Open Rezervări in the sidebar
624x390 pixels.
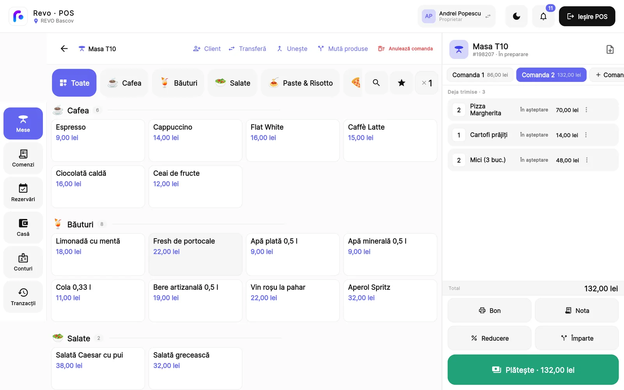coord(23,193)
